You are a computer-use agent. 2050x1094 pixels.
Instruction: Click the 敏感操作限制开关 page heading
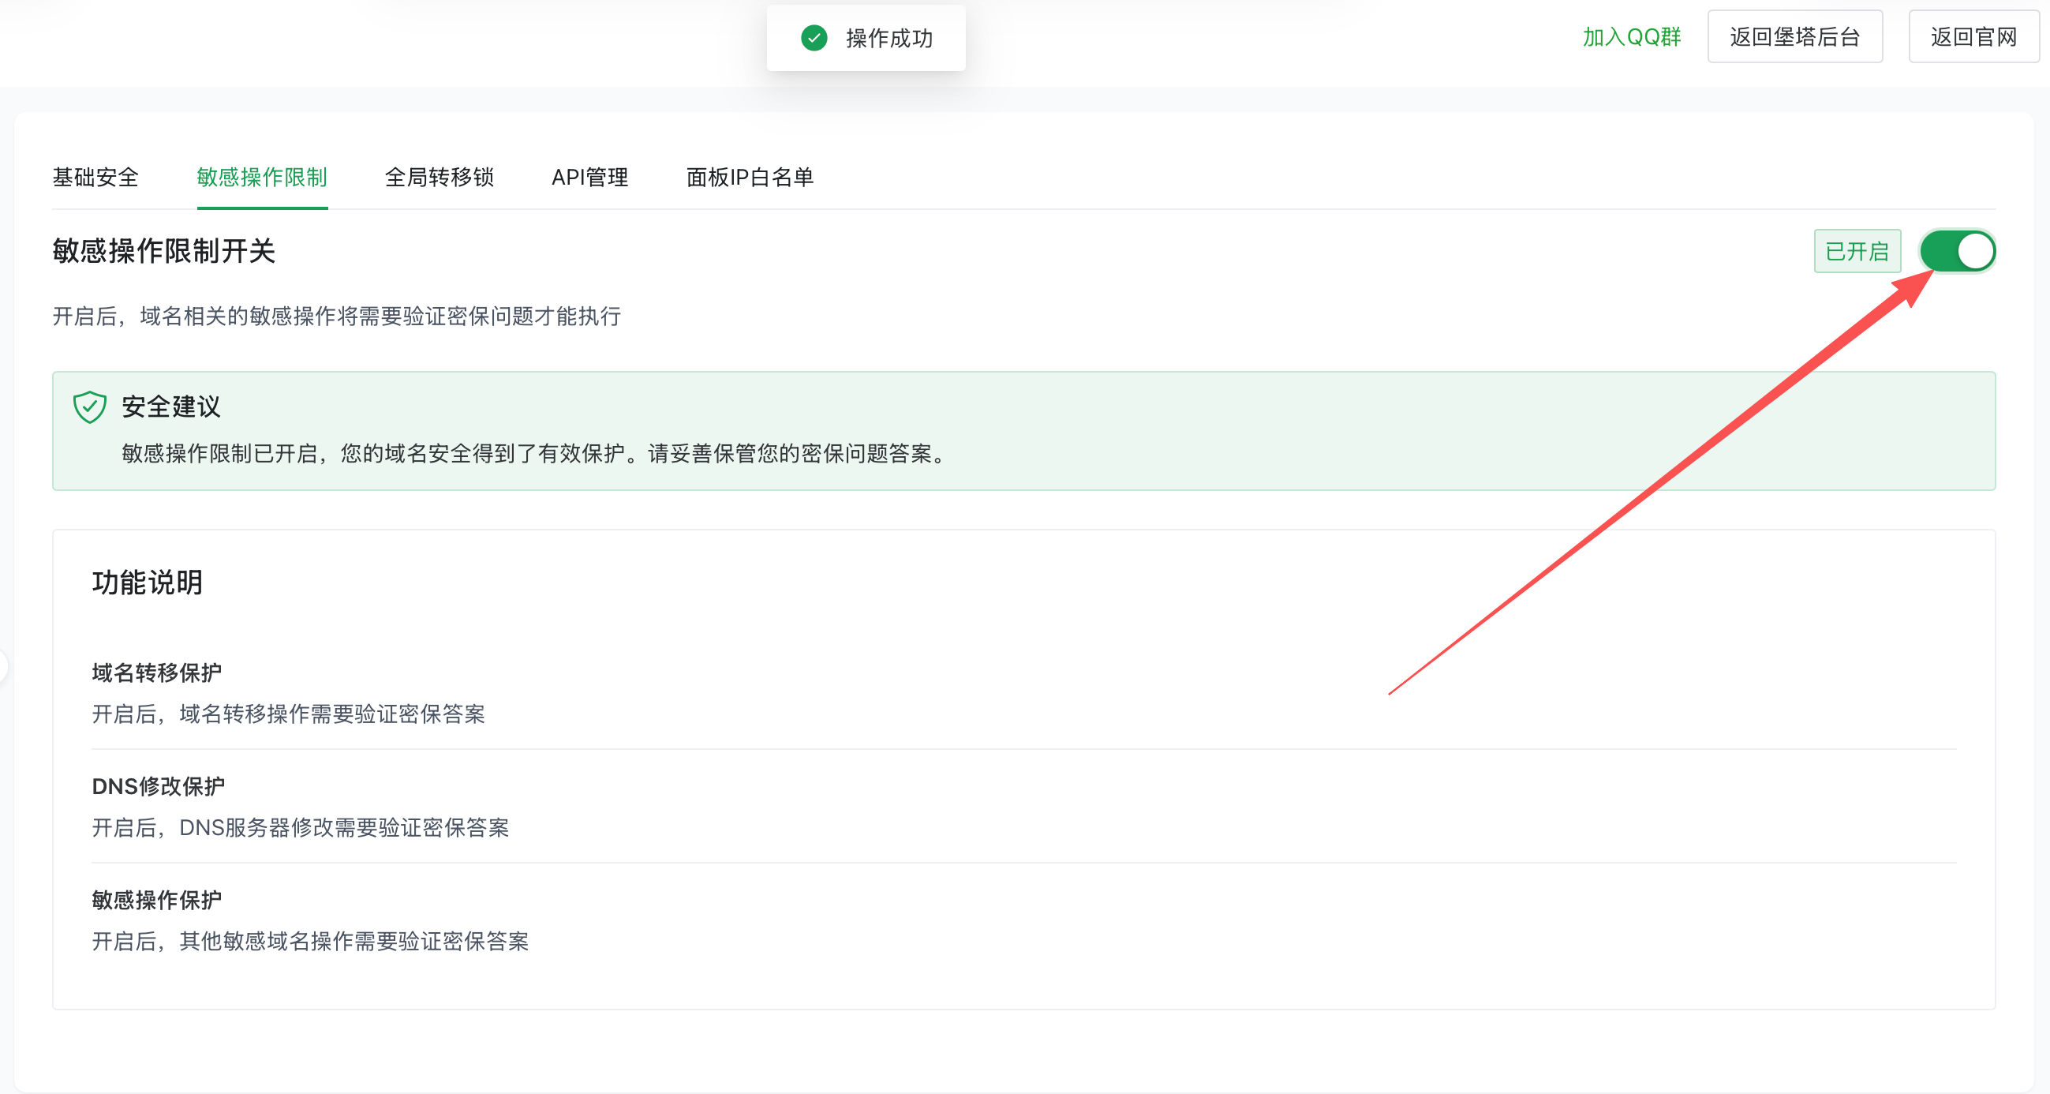[x=163, y=252]
